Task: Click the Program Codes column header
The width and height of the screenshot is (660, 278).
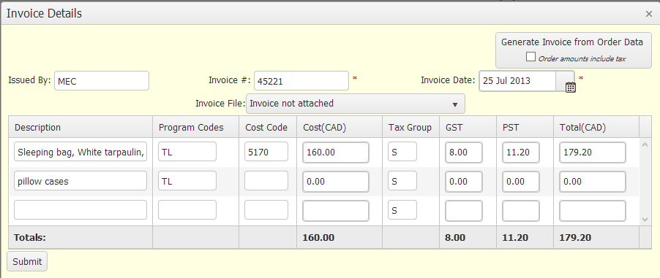Action: [x=195, y=127]
